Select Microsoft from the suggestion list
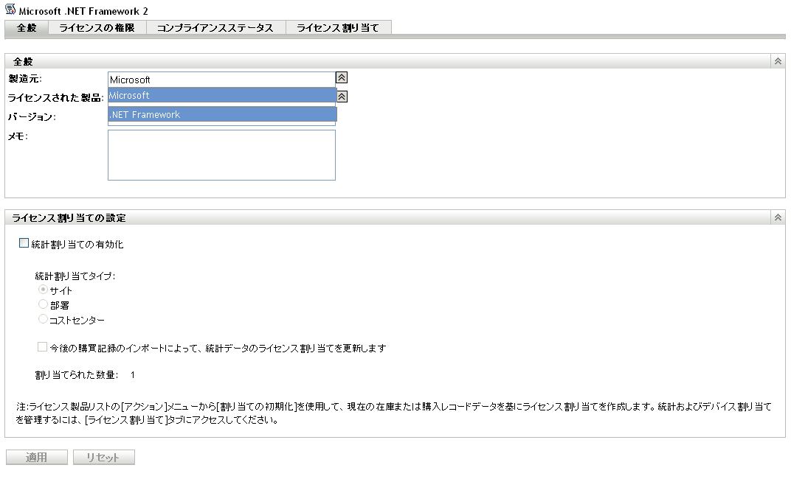 223,95
